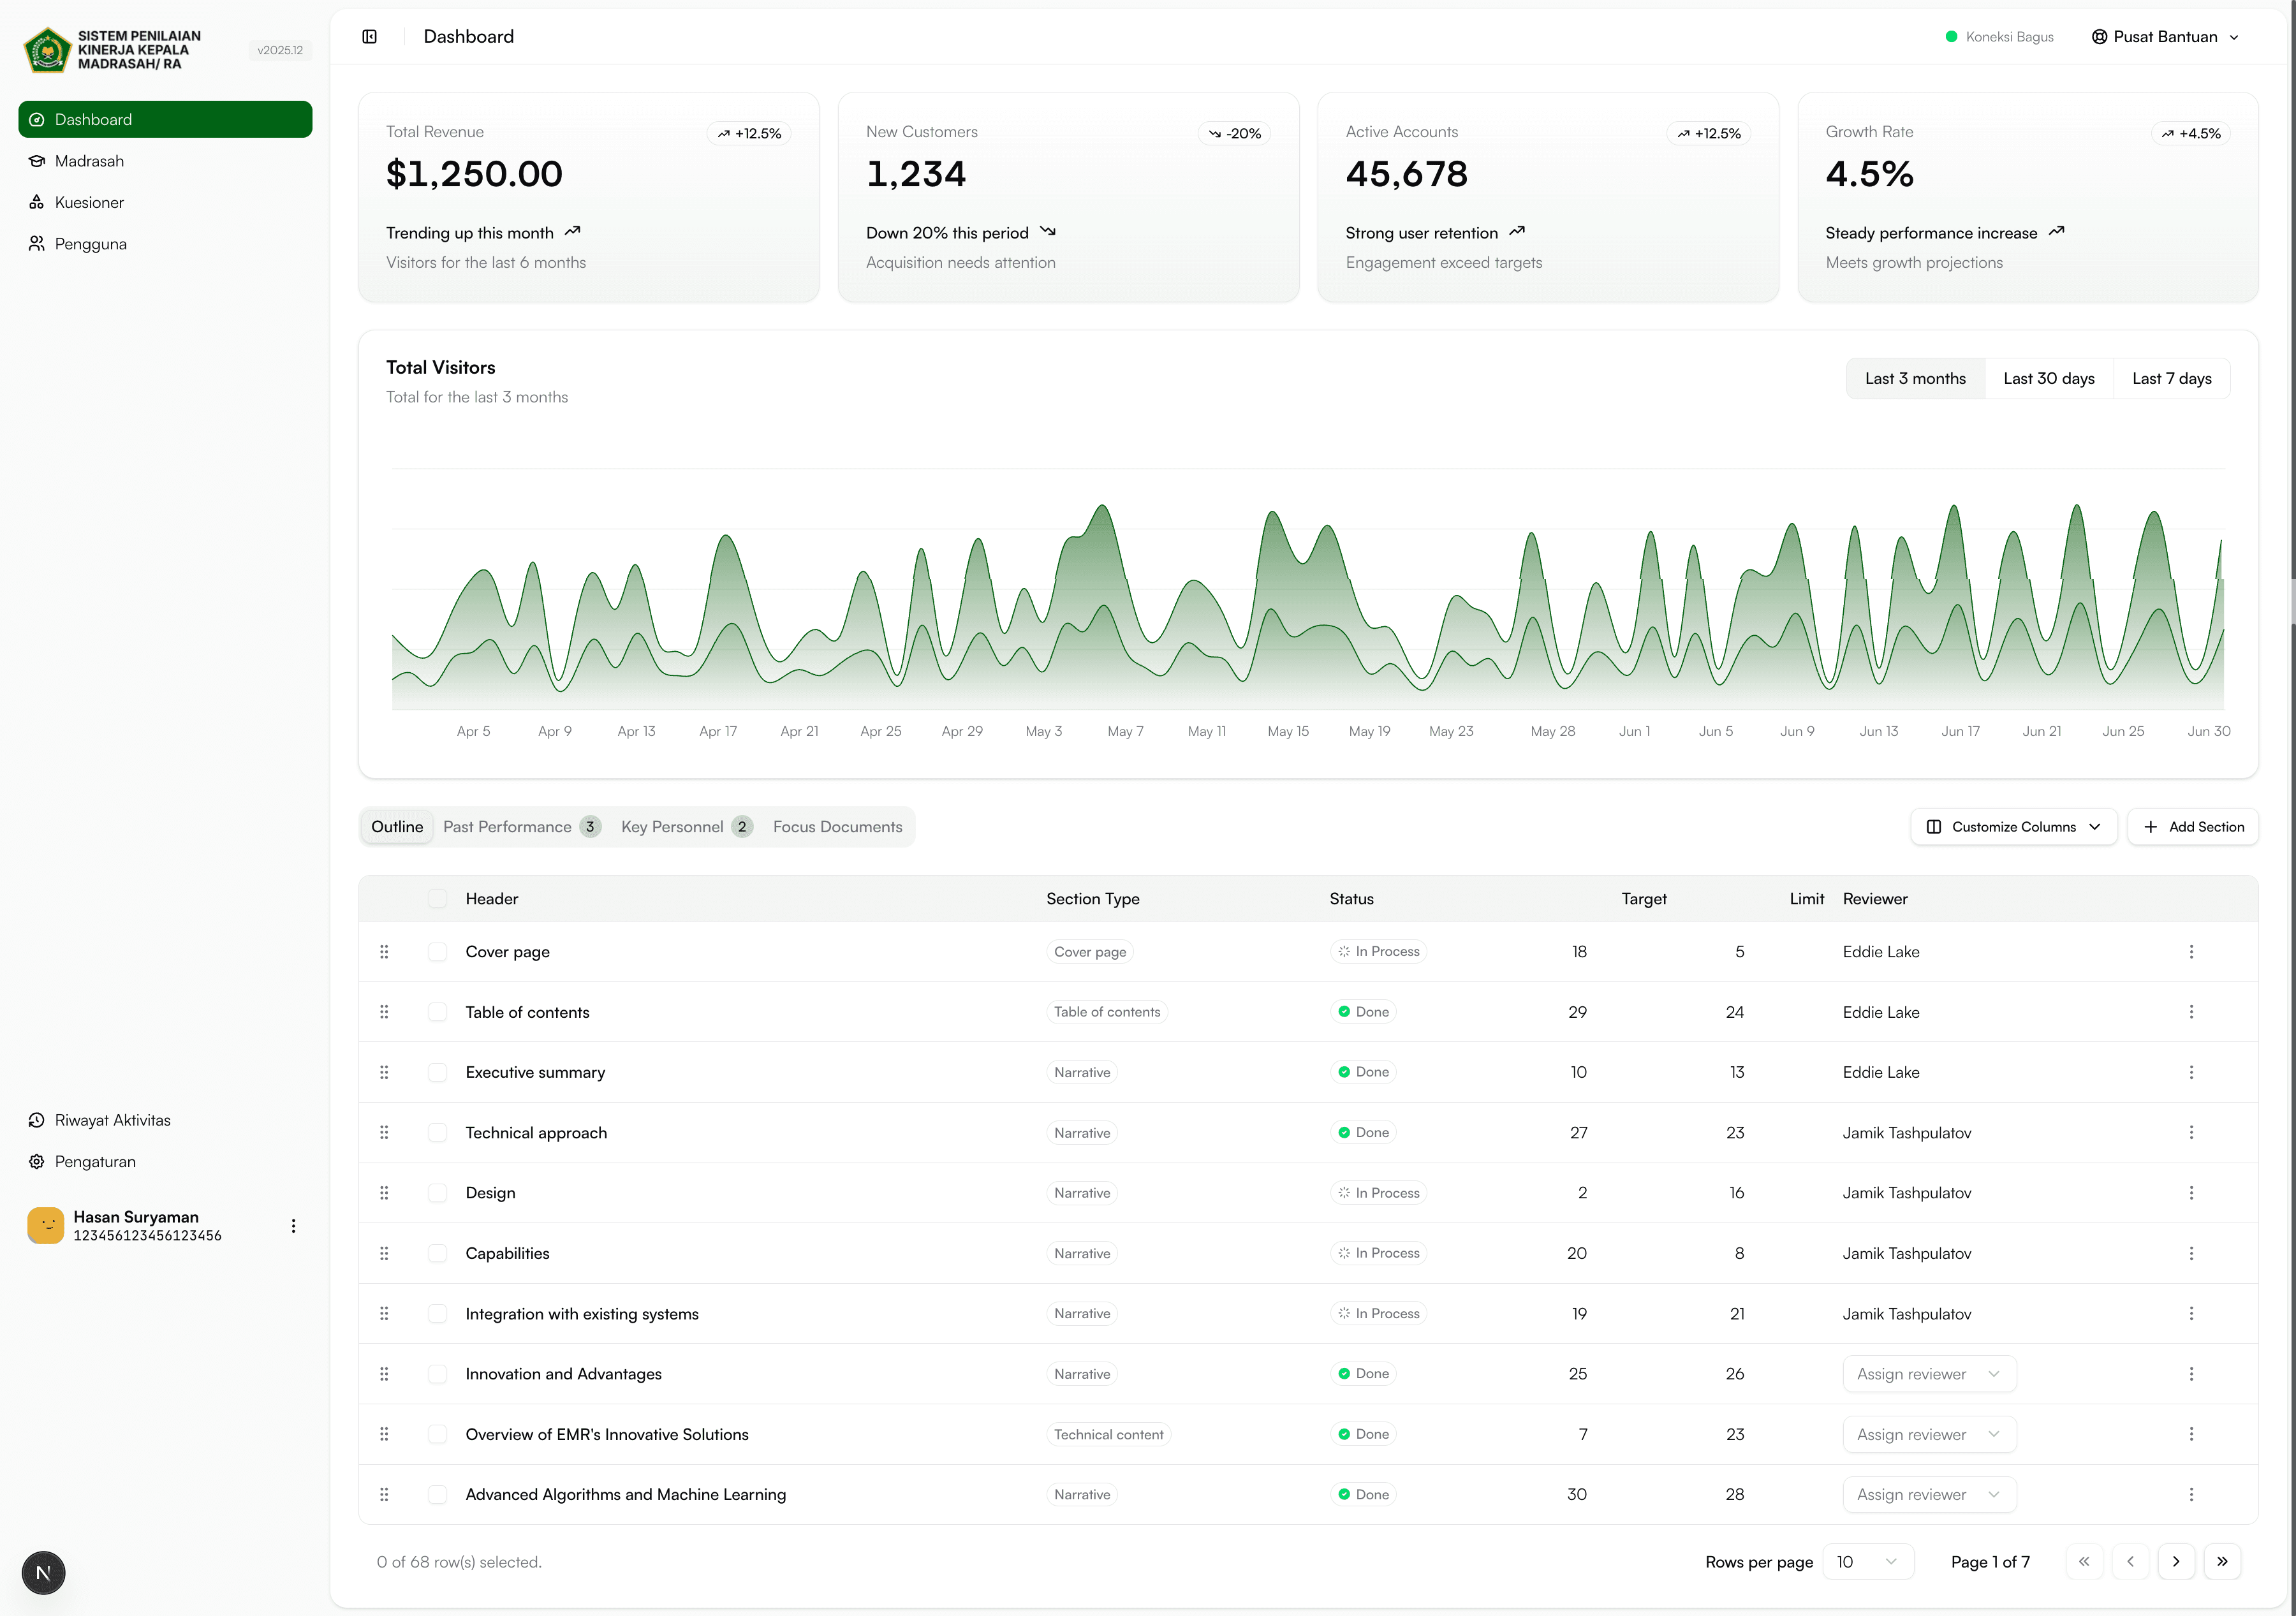The height and width of the screenshot is (1616, 2296).
Task: Click the three-dot options beside Hasan Suryaman
Action: (293, 1225)
